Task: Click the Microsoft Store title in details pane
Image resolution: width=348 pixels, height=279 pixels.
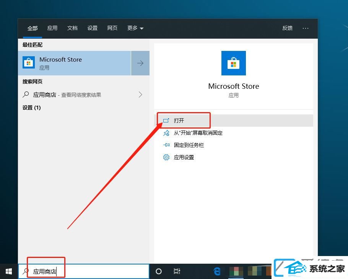Action: pyautogui.click(x=234, y=86)
